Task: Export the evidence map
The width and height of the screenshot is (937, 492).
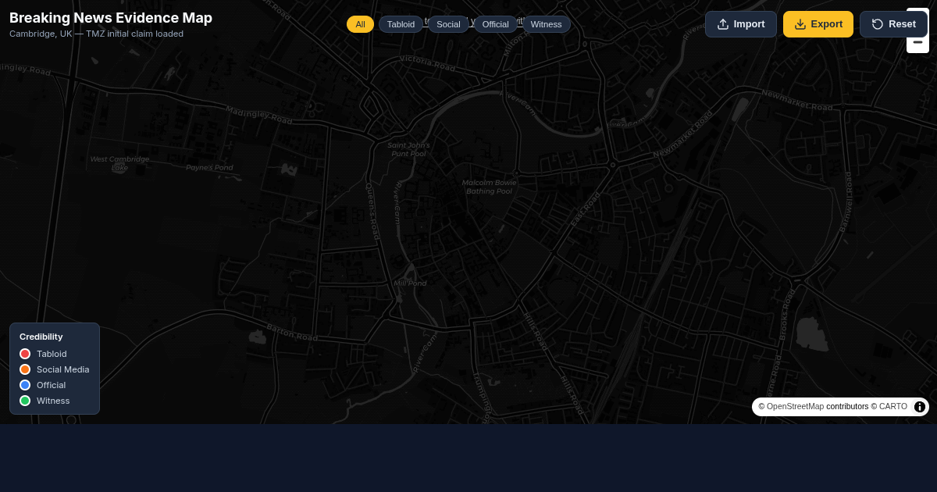Action: (818, 24)
